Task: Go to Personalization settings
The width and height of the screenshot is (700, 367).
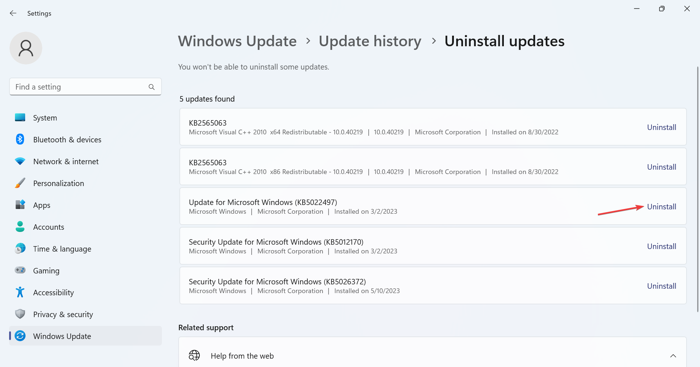Action: coord(58,183)
